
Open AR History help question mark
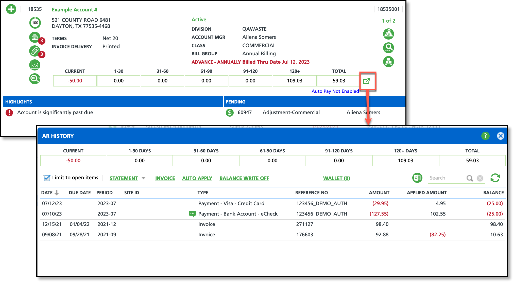(x=485, y=136)
